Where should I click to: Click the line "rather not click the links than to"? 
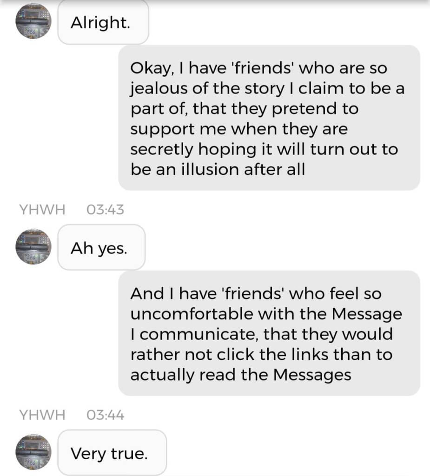pos(261,354)
